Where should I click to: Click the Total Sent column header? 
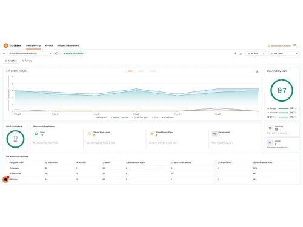click(52, 163)
